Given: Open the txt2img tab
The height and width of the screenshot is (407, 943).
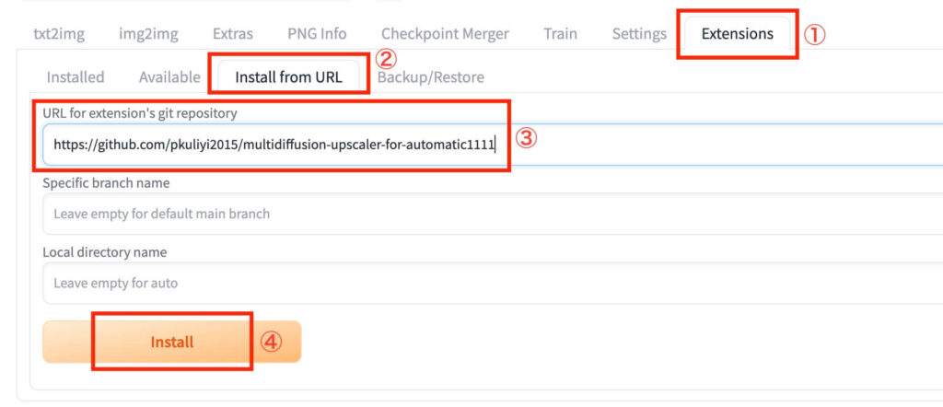Looking at the screenshot, I should (59, 34).
